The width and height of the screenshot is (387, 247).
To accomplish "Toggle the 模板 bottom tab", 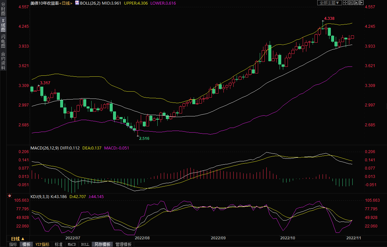I will [26, 244].
